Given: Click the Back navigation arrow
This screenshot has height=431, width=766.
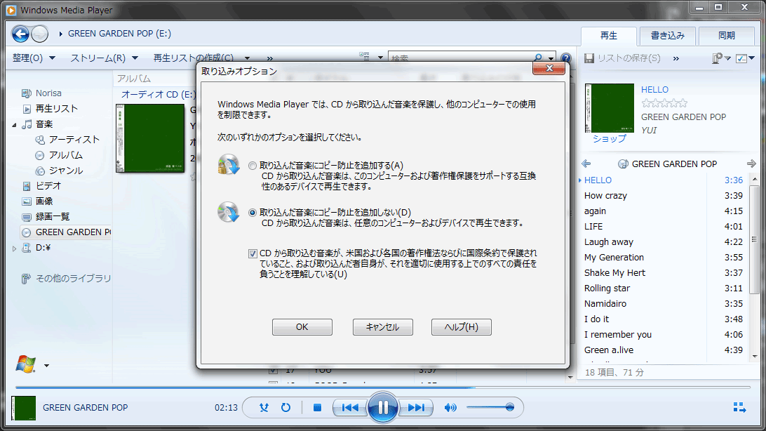Looking at the screenshot, I should 20,34.
